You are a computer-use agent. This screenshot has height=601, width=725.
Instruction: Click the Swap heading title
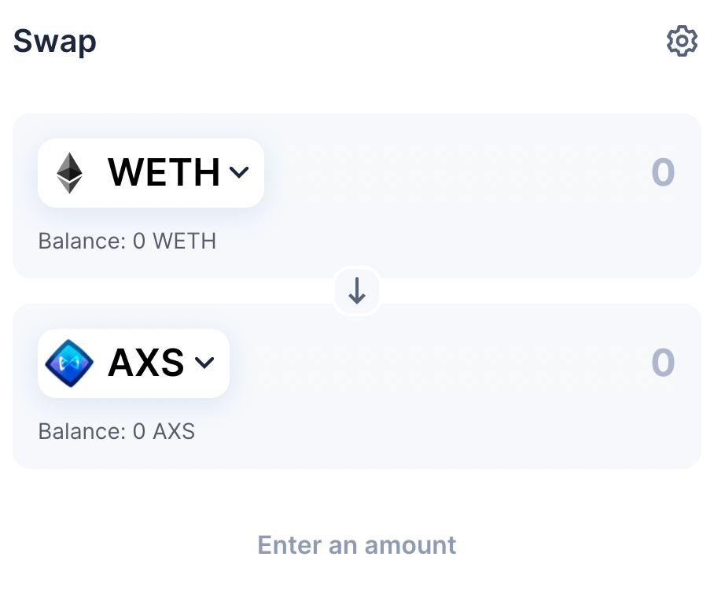[54, 42]
